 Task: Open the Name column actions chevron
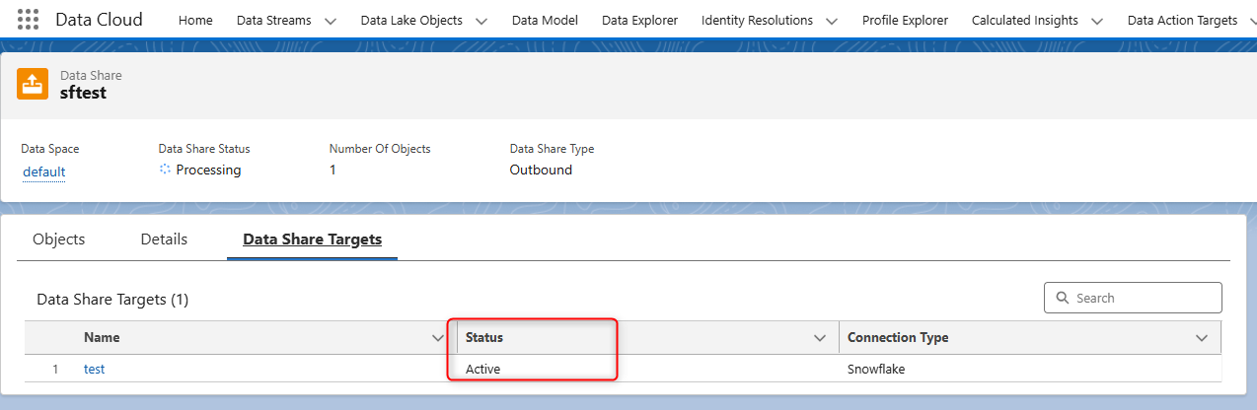[x=438, y=338]
